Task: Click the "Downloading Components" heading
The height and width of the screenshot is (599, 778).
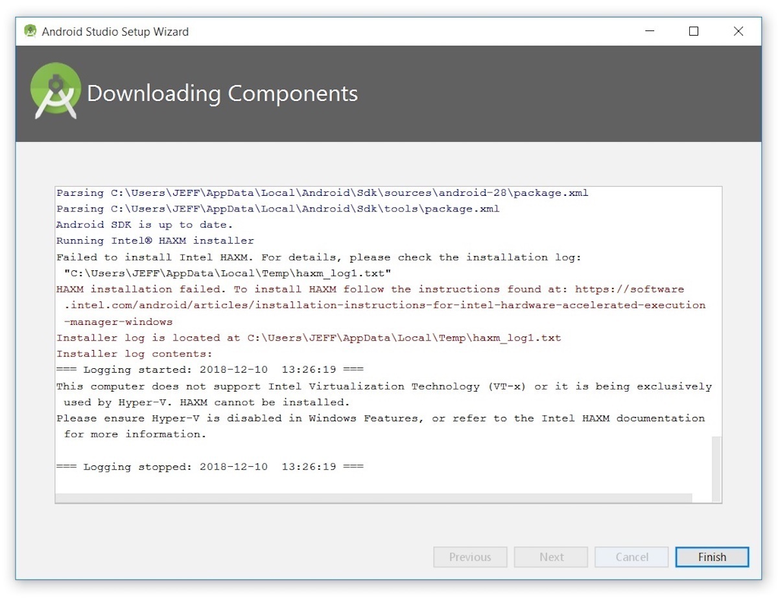Action: click(x=222, y=93)
